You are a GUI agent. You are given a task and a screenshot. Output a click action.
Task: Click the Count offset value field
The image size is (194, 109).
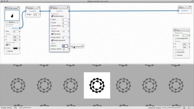[65, 26]
